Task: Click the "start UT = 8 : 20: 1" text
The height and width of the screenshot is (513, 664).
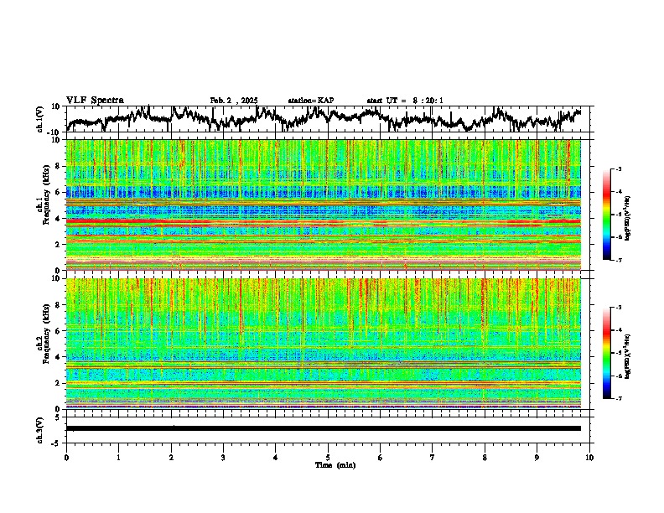Action: 405,101
